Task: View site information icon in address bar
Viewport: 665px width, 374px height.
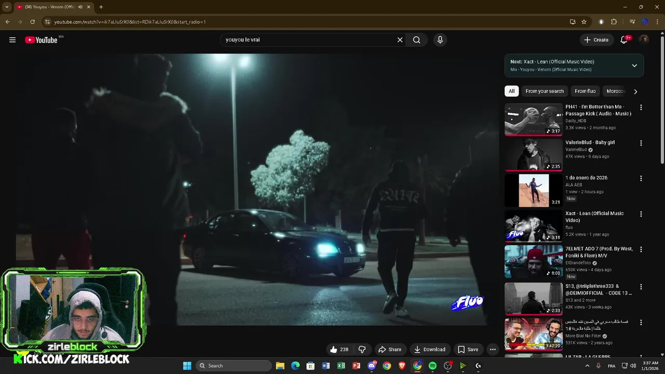Action: click(47, 22)
